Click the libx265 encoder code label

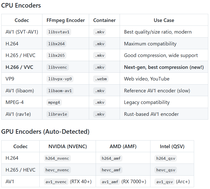point(57,56)
